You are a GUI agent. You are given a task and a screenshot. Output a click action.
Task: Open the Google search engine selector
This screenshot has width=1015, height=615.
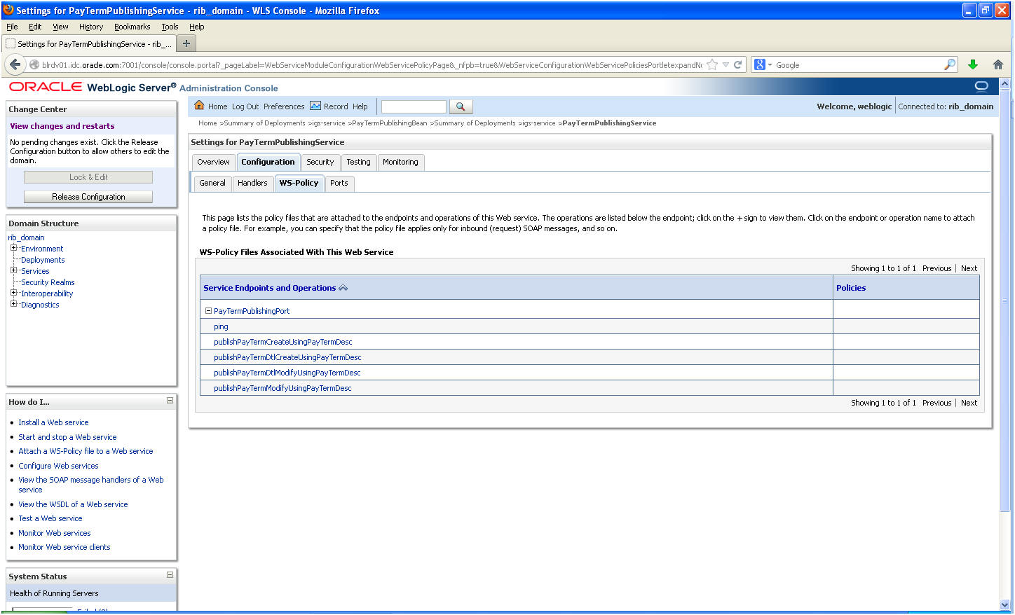coord(762,64)
